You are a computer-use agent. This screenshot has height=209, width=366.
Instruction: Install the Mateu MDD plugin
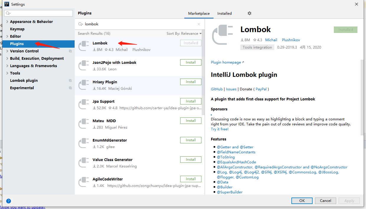click(191, 121)
